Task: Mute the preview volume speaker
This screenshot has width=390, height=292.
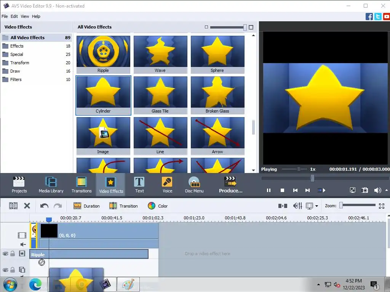Action: [x=377, y=190]
